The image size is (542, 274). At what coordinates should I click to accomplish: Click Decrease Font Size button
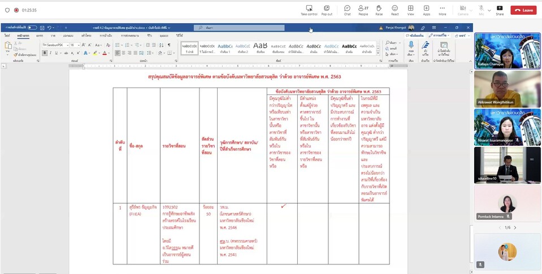[89, 45]
